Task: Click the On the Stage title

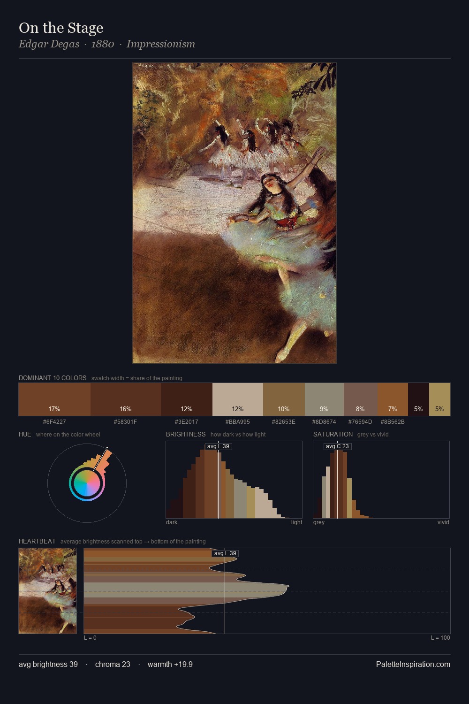Action: pyautogui.click(x=61, y=28)
